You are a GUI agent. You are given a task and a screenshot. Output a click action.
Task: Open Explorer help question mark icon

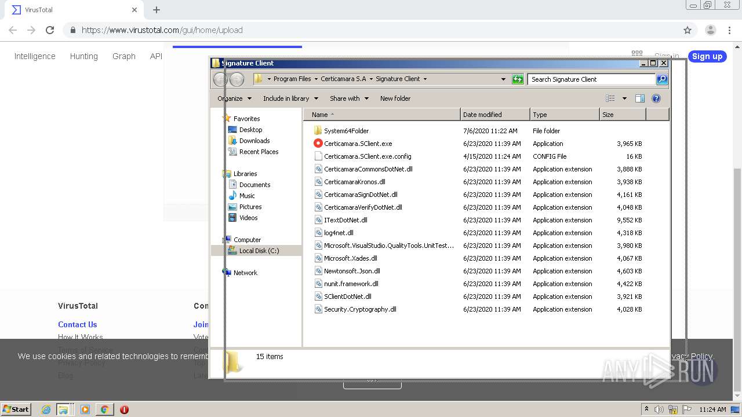(656, 98)
